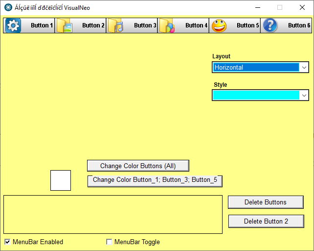Open the Layout dropdown arrow
The image size is (314, 251).
coord(304,67)
